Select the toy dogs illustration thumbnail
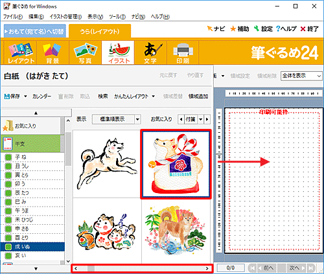 pos(107,231)
